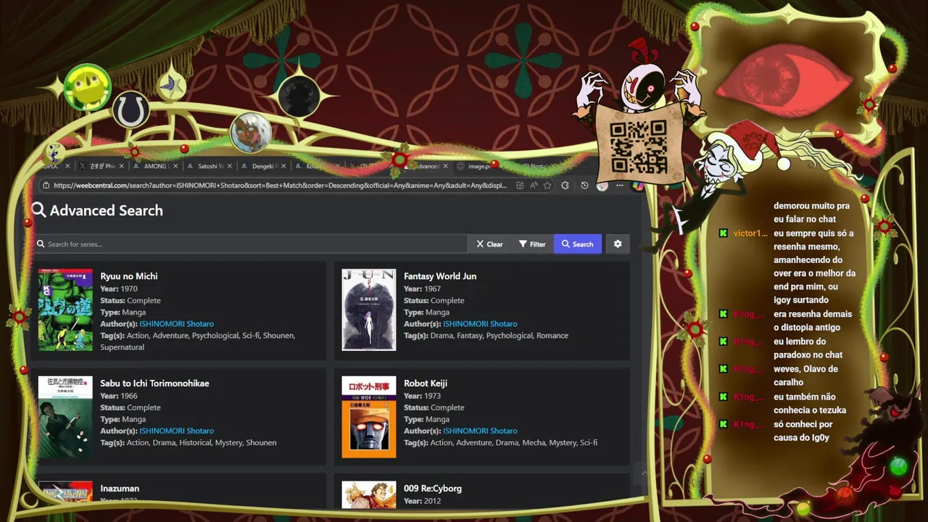Click the Fantasy World Jun cover thumbnail
This screenshot has width=928, height=522.
coord(369,310)
